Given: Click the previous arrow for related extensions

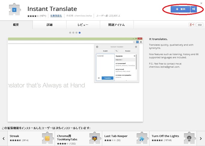Looking at the screenshot, I should point(4,139).
